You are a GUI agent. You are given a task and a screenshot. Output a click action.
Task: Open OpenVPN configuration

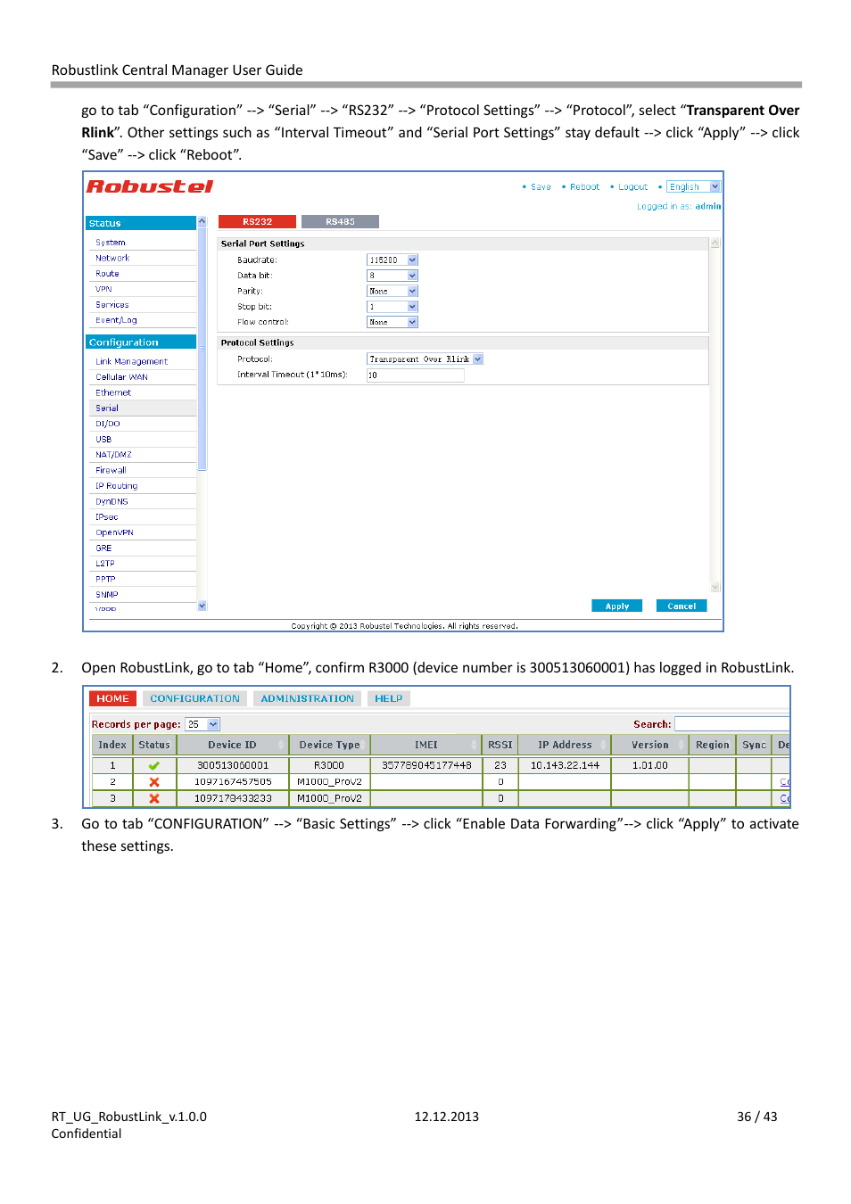[x=114, y=532]
